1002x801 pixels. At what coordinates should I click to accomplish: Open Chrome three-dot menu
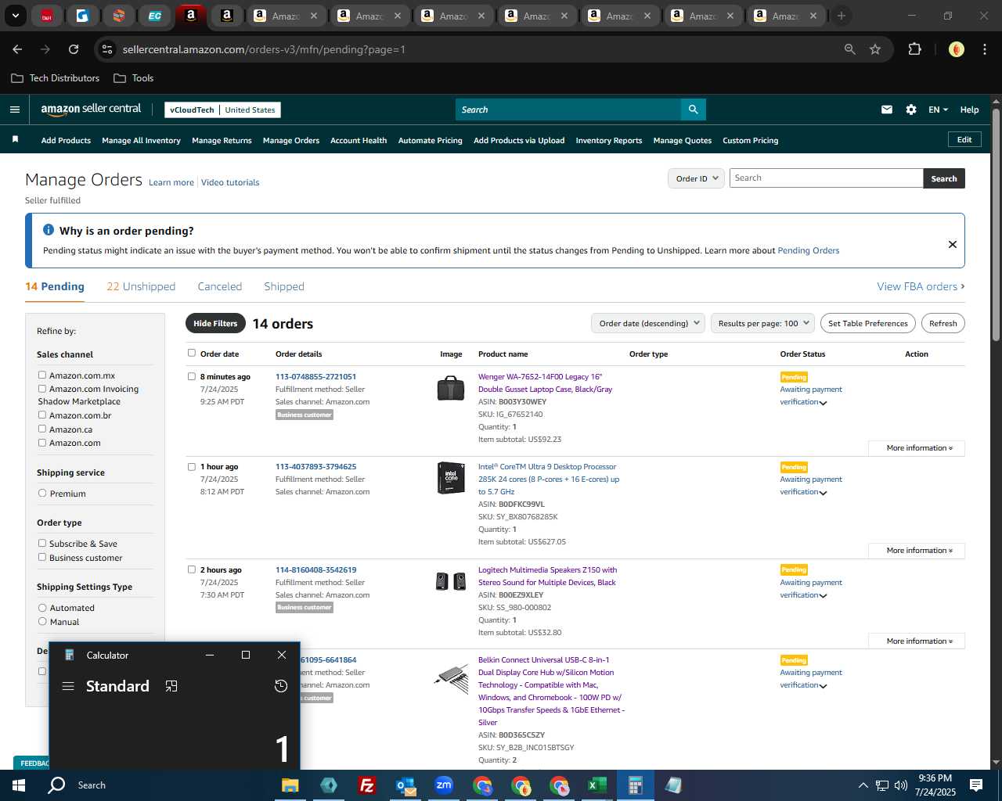point(984,49)
